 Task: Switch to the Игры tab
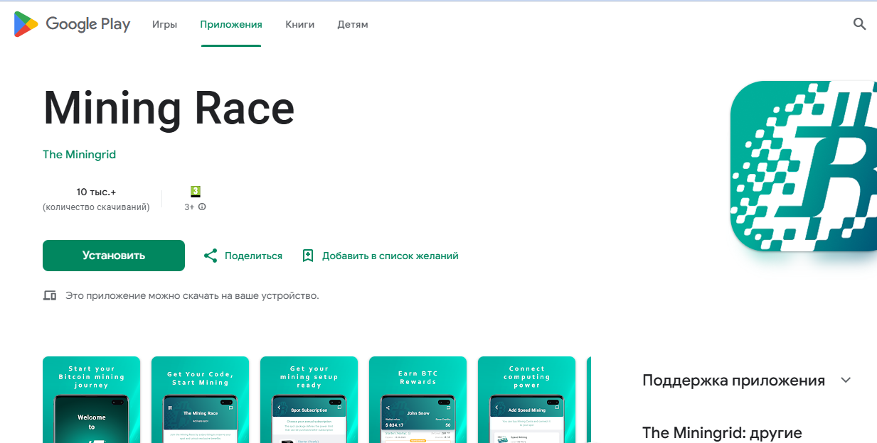coord(164,24)
